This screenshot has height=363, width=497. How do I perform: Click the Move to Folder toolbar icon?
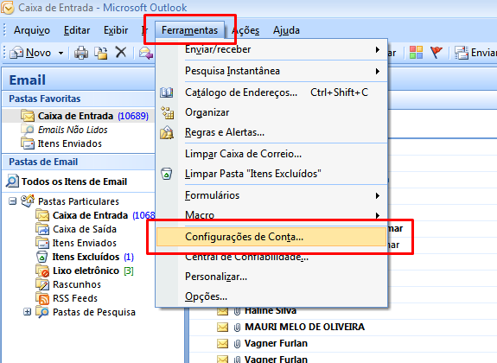click(101, 53)
